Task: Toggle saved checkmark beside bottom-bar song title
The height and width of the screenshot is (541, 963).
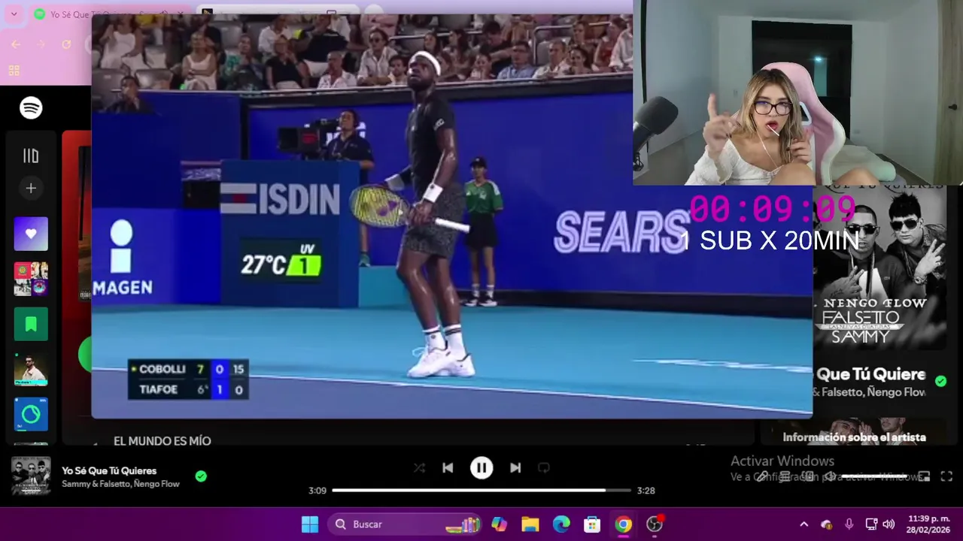Action: point(201,476)
